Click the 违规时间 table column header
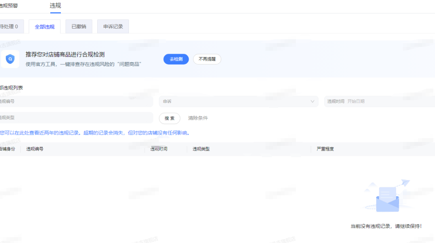 pyautogui.click(x=159, y=149)
